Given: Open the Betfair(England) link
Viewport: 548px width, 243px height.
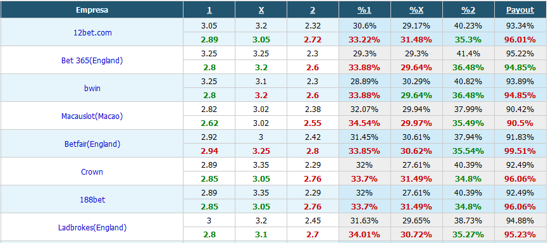Looking at the screenshot, I should tap(92, 144).
